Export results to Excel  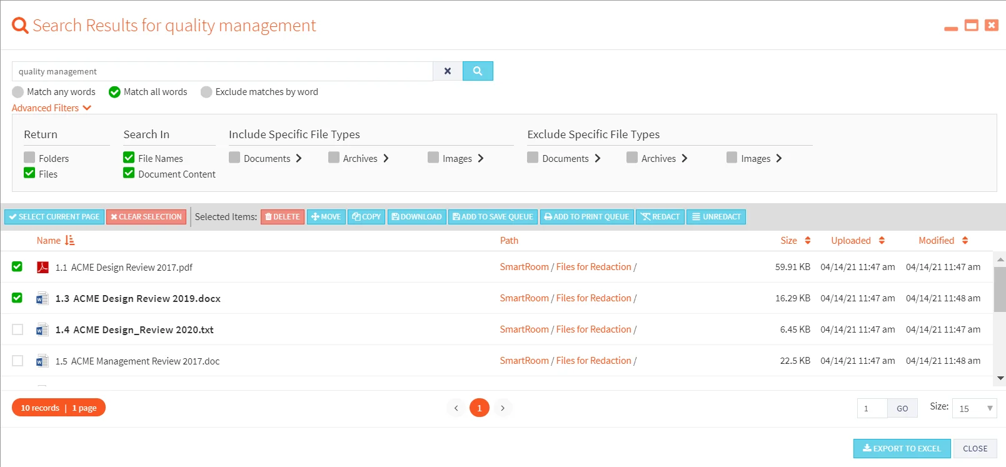point(902,449)
